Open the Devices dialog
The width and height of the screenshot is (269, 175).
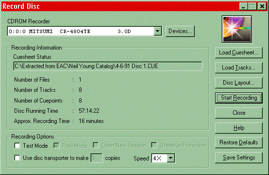[180, 31]
